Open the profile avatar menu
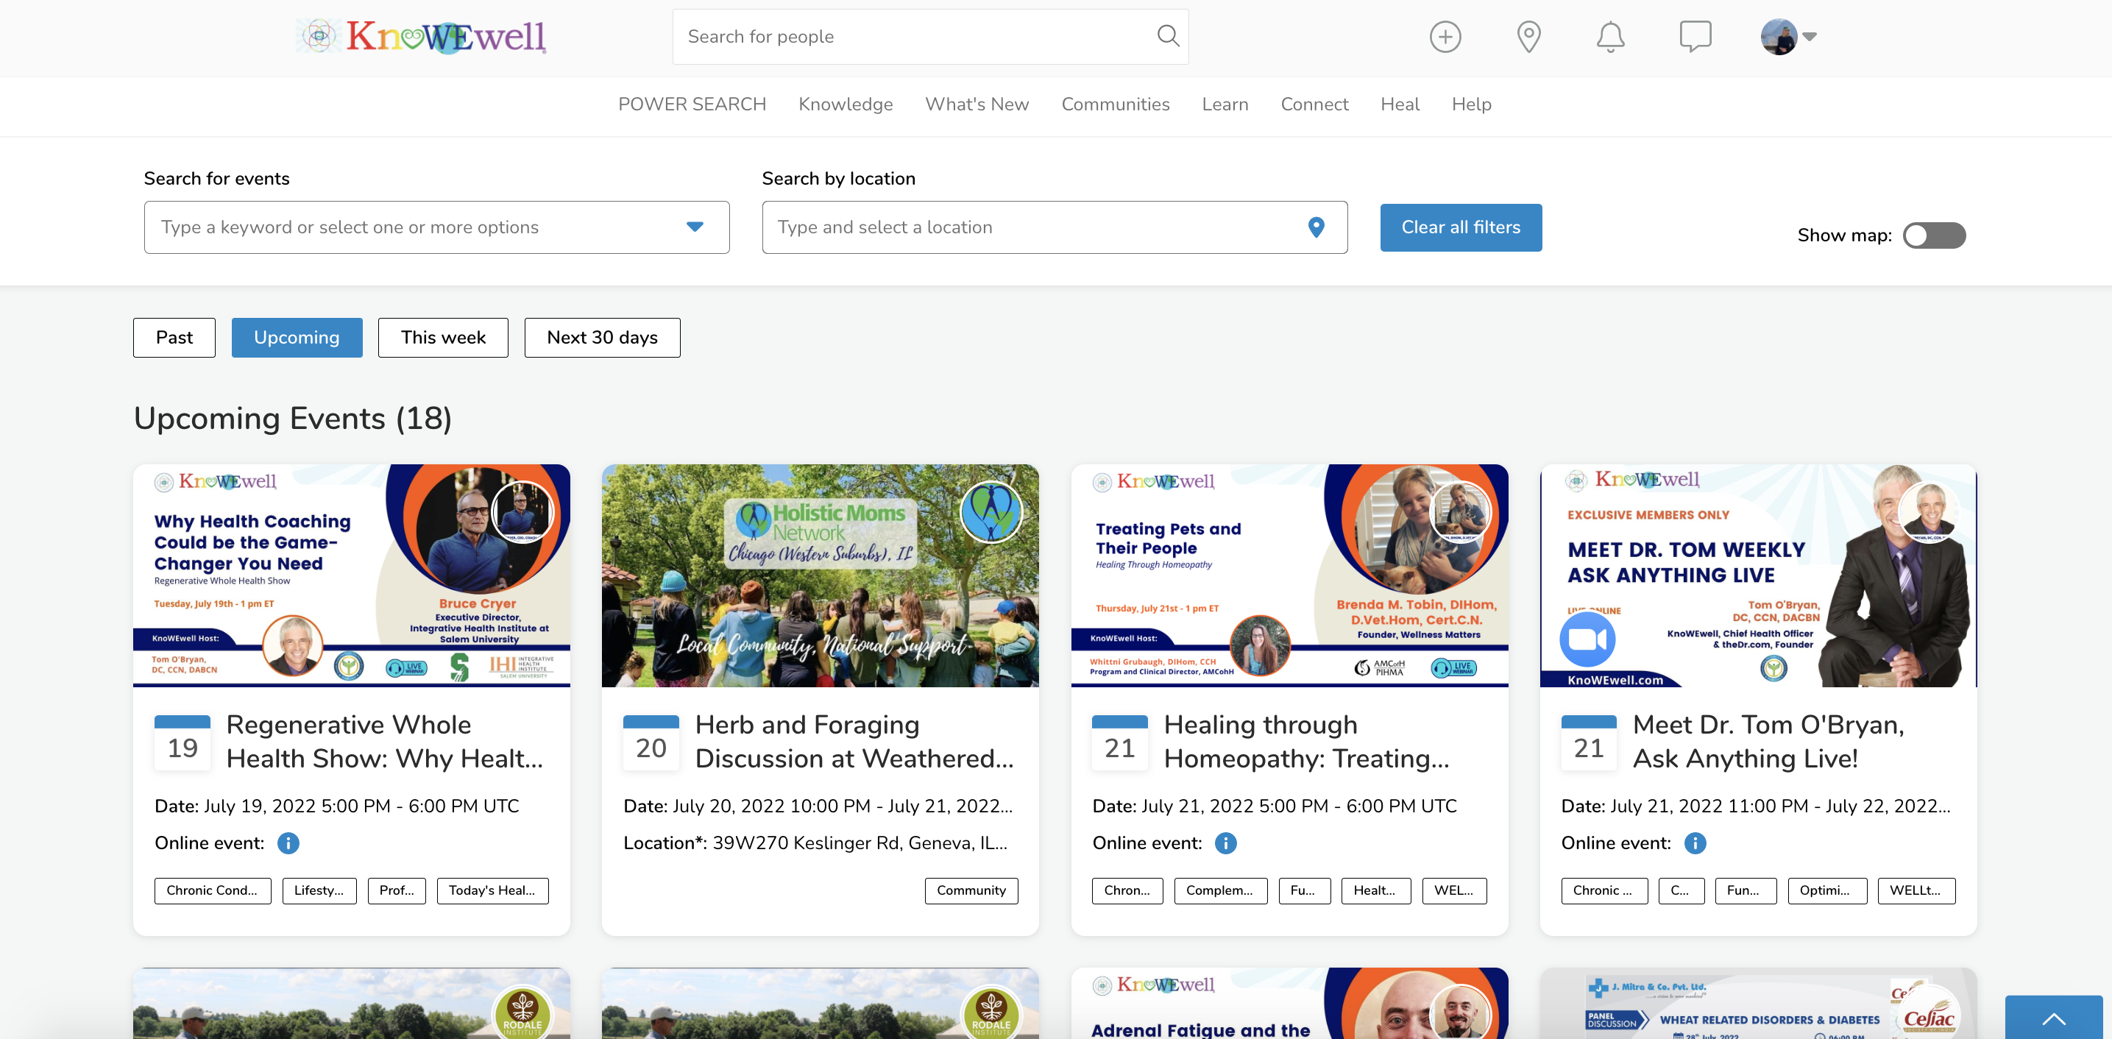The height and width of the screenshot is (1039, 2112). click(x=1787, y=37)
